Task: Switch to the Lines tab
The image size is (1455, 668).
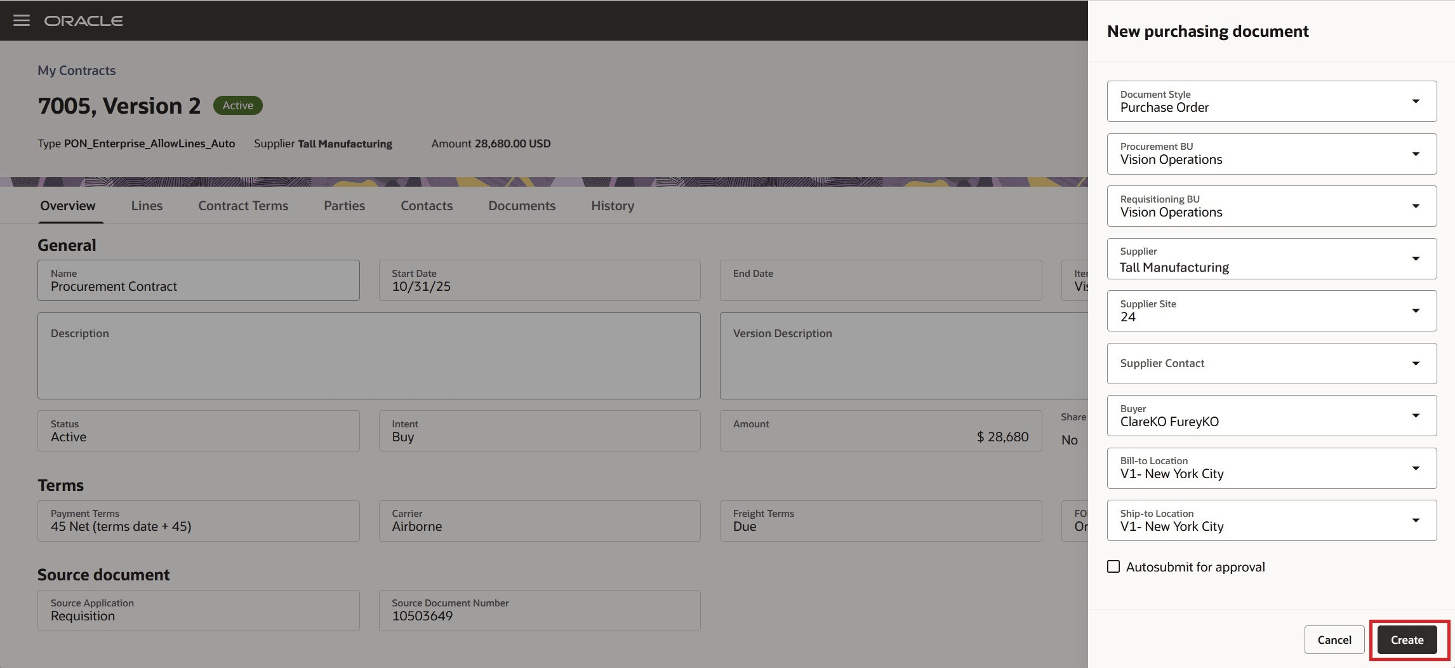Action: (x=147, y=205)
